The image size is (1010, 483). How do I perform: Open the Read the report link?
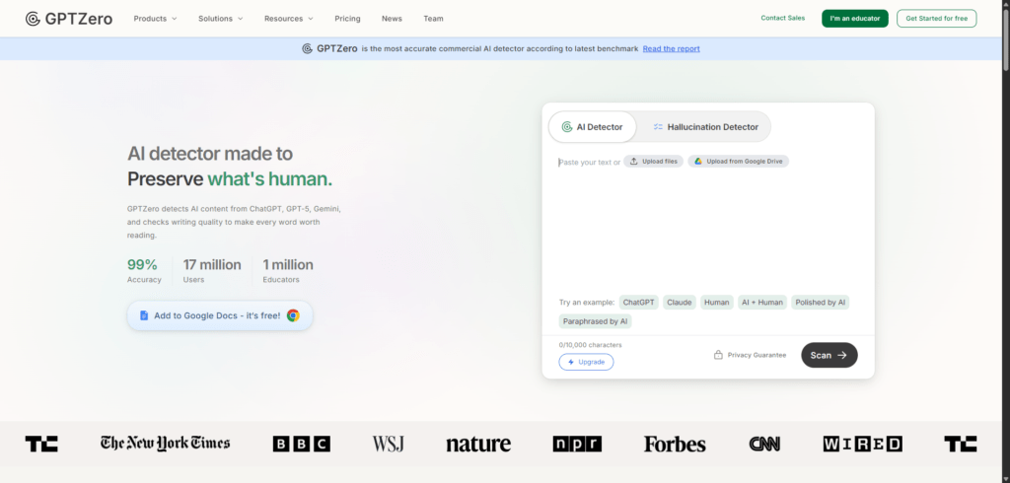tap(671, 49)
